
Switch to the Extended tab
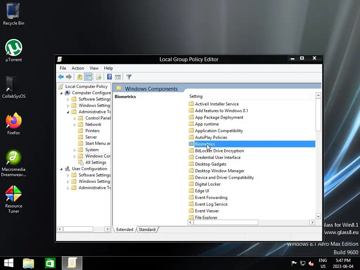coord(125,229)
